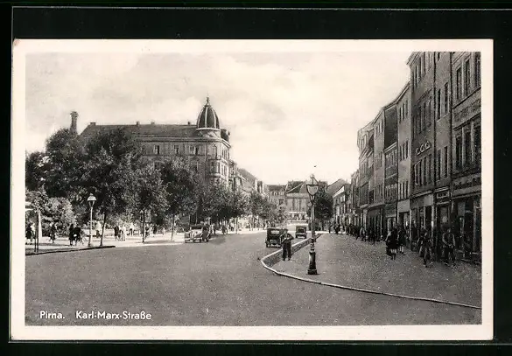512x356 pixels.
Task: Click the white postcard border at top
Action: click(252, 45)
